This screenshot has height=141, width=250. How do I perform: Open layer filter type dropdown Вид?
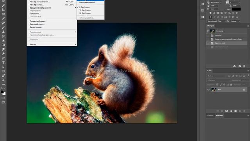(x=216, y=76)
